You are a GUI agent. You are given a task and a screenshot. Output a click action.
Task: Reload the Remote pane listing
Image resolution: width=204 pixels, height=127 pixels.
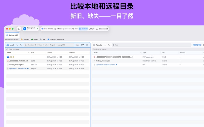point(109,45)
